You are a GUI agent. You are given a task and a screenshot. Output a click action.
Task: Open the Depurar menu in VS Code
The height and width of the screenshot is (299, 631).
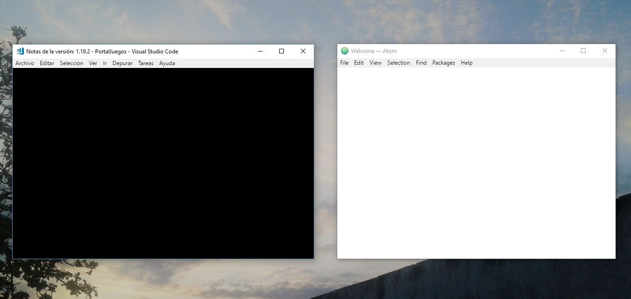(x=122, y=63)
